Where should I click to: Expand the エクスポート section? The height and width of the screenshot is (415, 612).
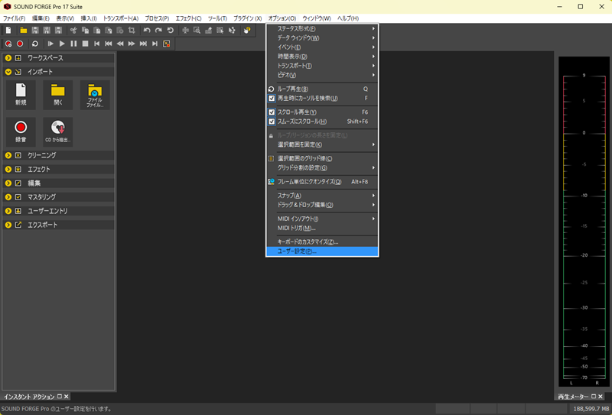[x=59, y=225]
